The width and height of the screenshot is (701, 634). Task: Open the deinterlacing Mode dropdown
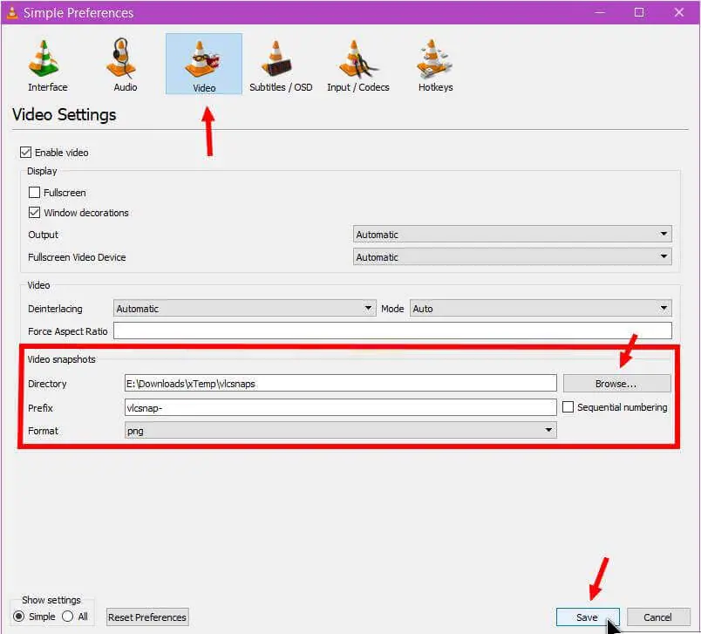(x=541, y=308)
